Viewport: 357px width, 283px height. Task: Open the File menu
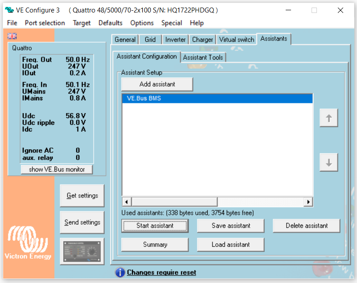[12, 23]
